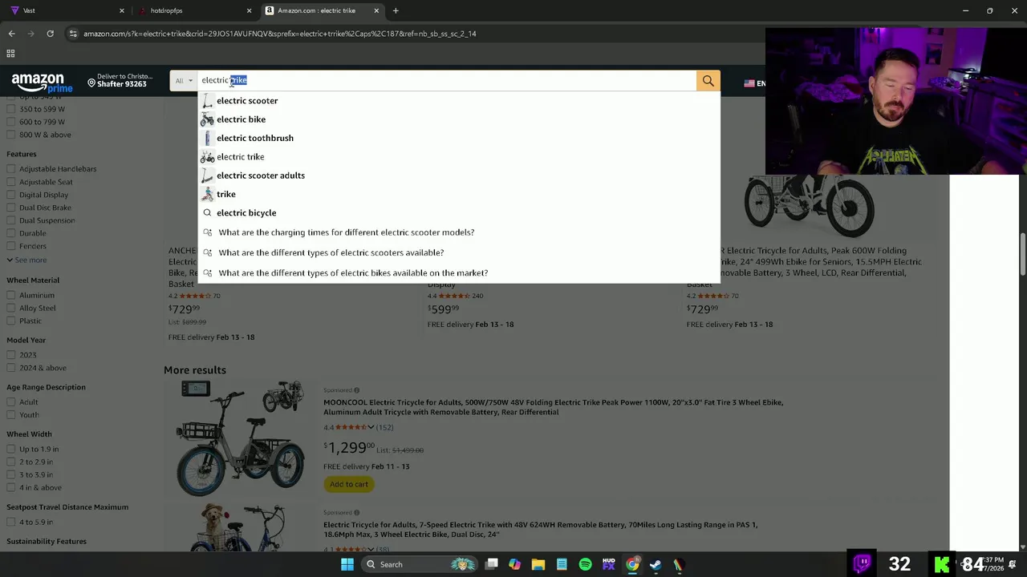Ask about charging times for scooter models
The height and width of the screenshot is (577, 1027).
pos(347,232)
